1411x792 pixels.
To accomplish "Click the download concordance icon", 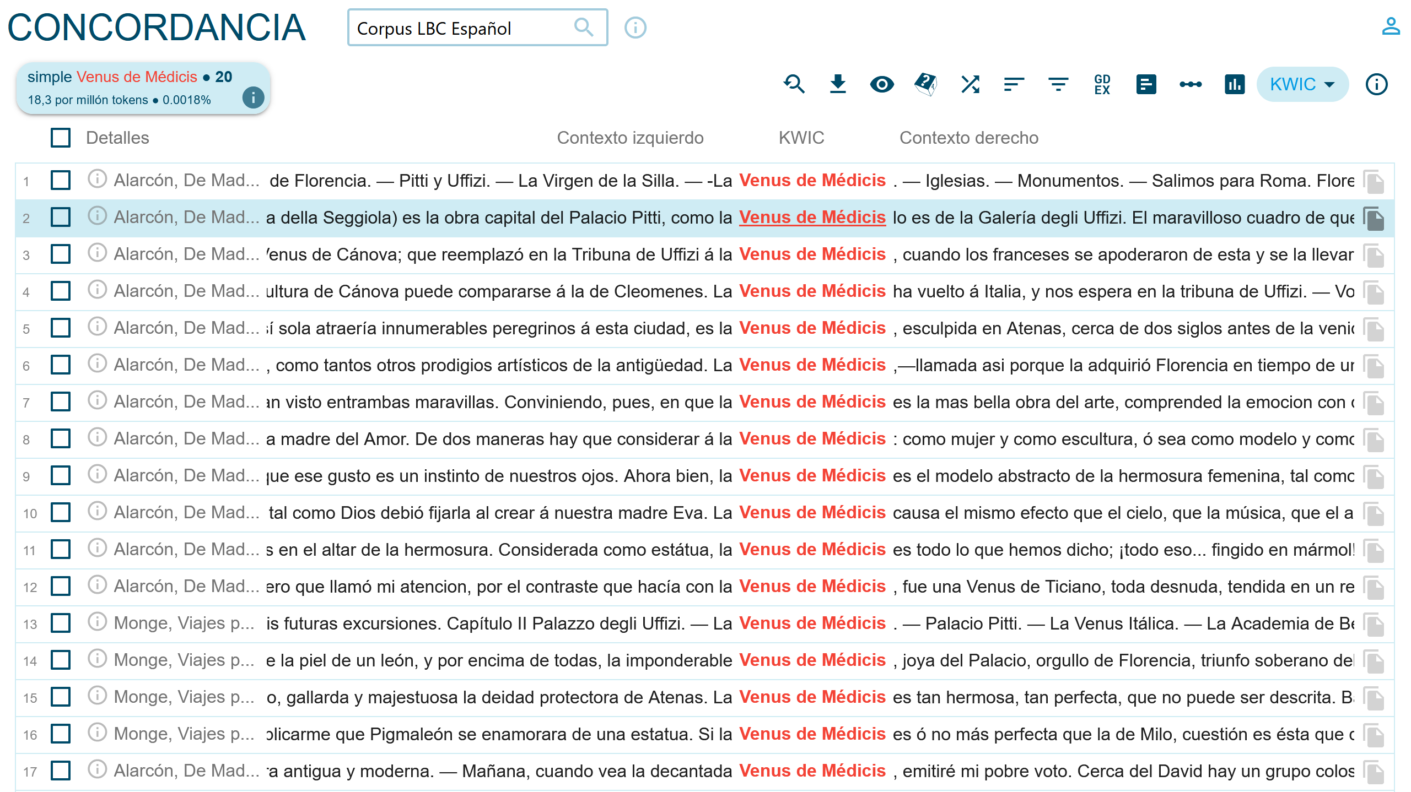I will click(x=838, y=84).
